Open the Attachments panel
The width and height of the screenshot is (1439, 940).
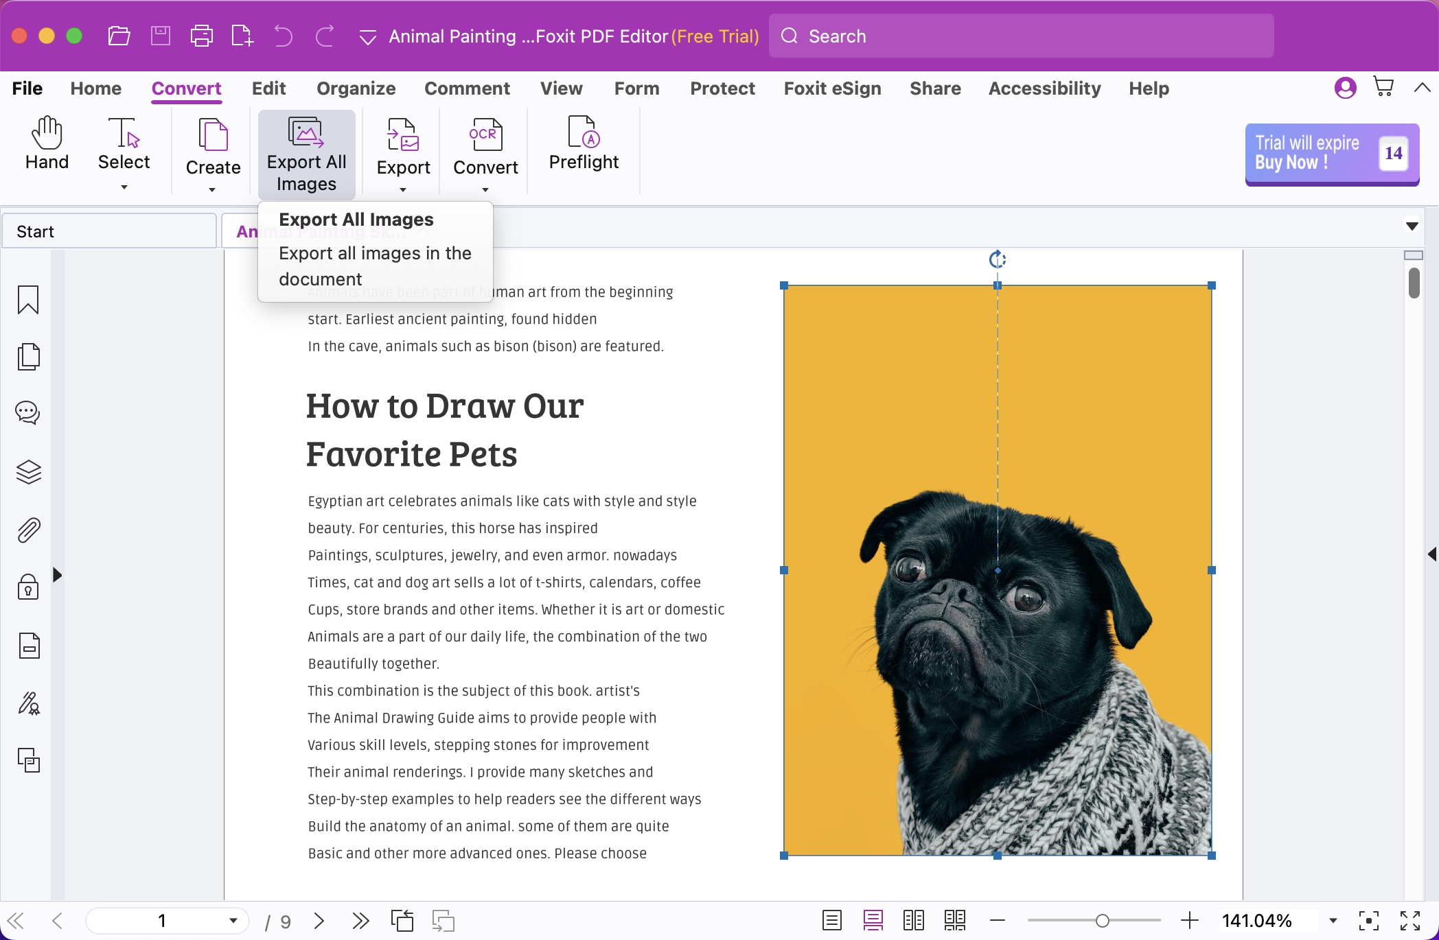click(27, 529)
